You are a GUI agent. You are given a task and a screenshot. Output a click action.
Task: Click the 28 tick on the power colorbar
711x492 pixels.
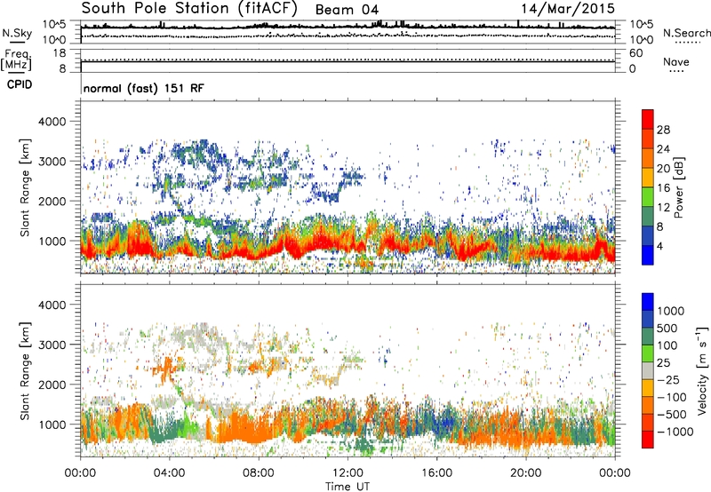tap(663, 130)
